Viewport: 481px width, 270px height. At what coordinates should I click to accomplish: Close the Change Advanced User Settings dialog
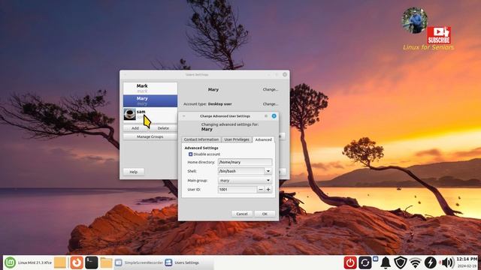[274, 116]
